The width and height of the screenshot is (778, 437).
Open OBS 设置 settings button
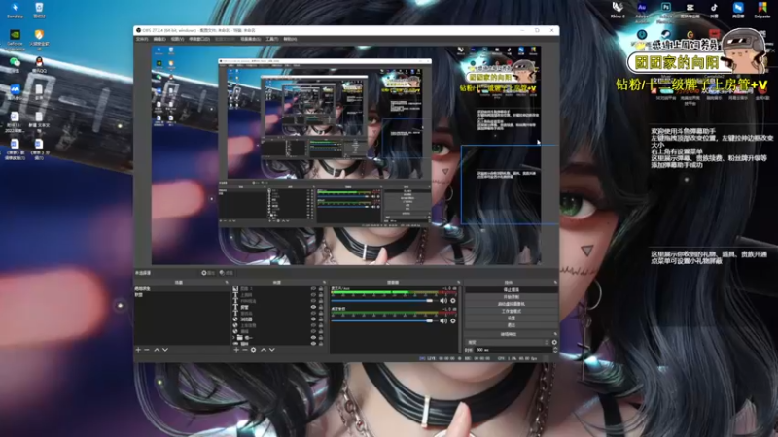(x=512, y=319)
